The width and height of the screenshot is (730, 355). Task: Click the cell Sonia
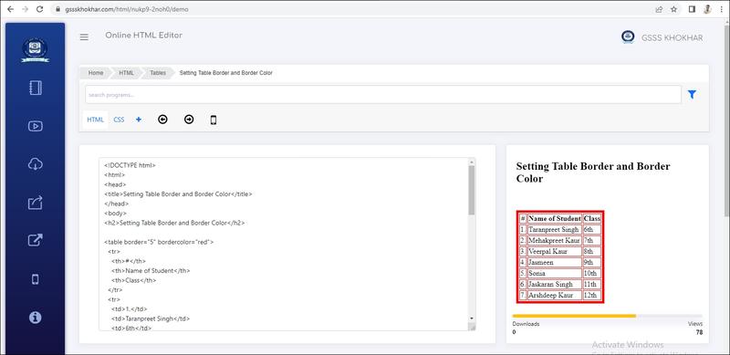(x=555, y=274)
